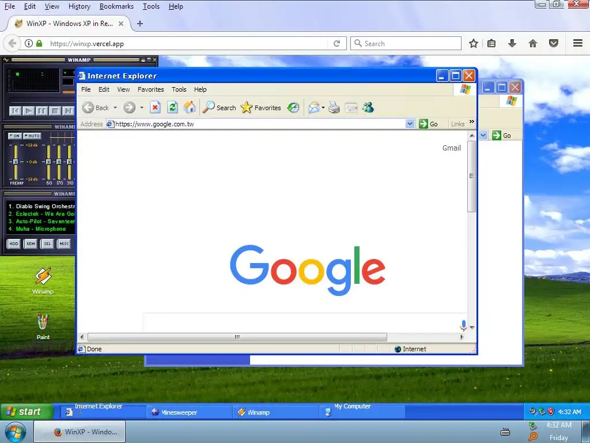Click Go button in the background IE window

tap(502, 135)
